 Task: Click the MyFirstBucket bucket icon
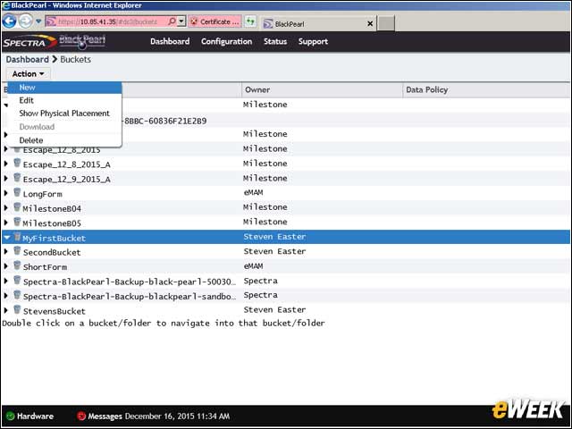pyautogui.click(x=17, y=237)
